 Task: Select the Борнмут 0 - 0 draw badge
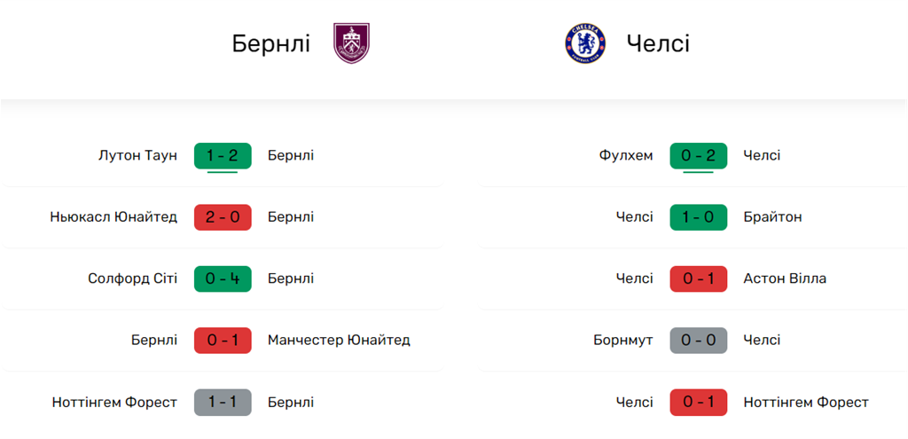pos(699,340)
